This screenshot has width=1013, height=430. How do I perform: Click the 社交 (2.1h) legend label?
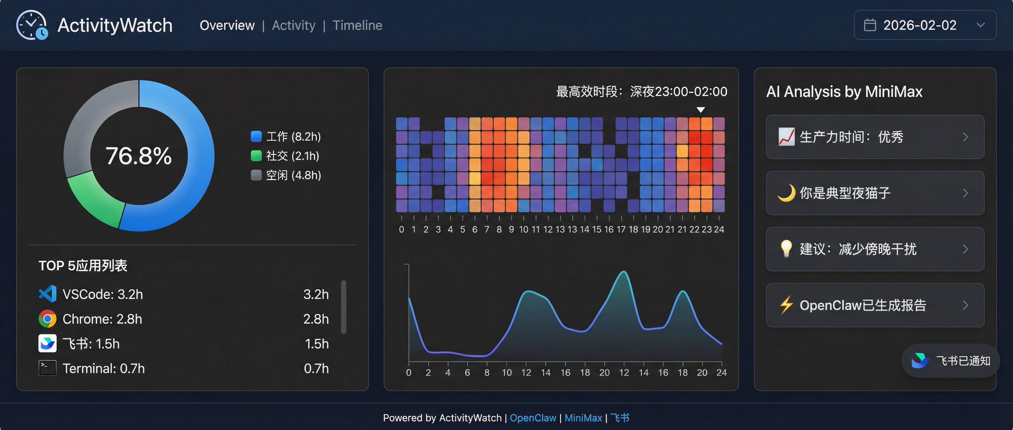[293, 156]
